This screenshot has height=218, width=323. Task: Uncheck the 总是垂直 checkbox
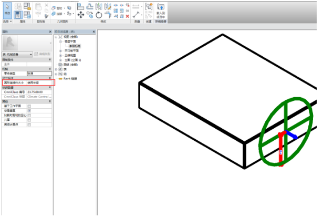point(29,110)
